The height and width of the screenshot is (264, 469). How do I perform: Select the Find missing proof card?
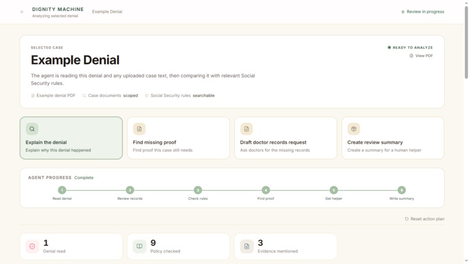pyautogui.click(x=178, y=138)
